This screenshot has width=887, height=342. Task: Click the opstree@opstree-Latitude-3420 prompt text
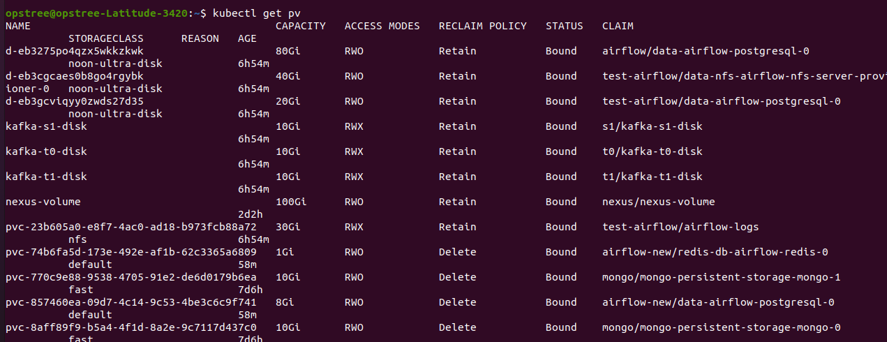[97, 13]
